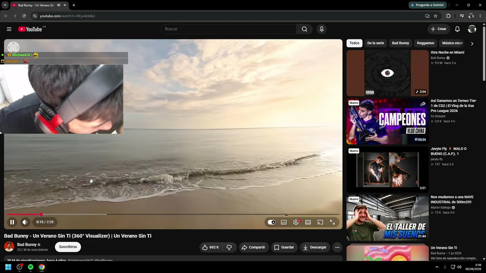The height and width of the screenshot is (273, 486).
Task: Open the EL TALLER DE MIS SUEÑOS thumbnail
Action: 388,218
